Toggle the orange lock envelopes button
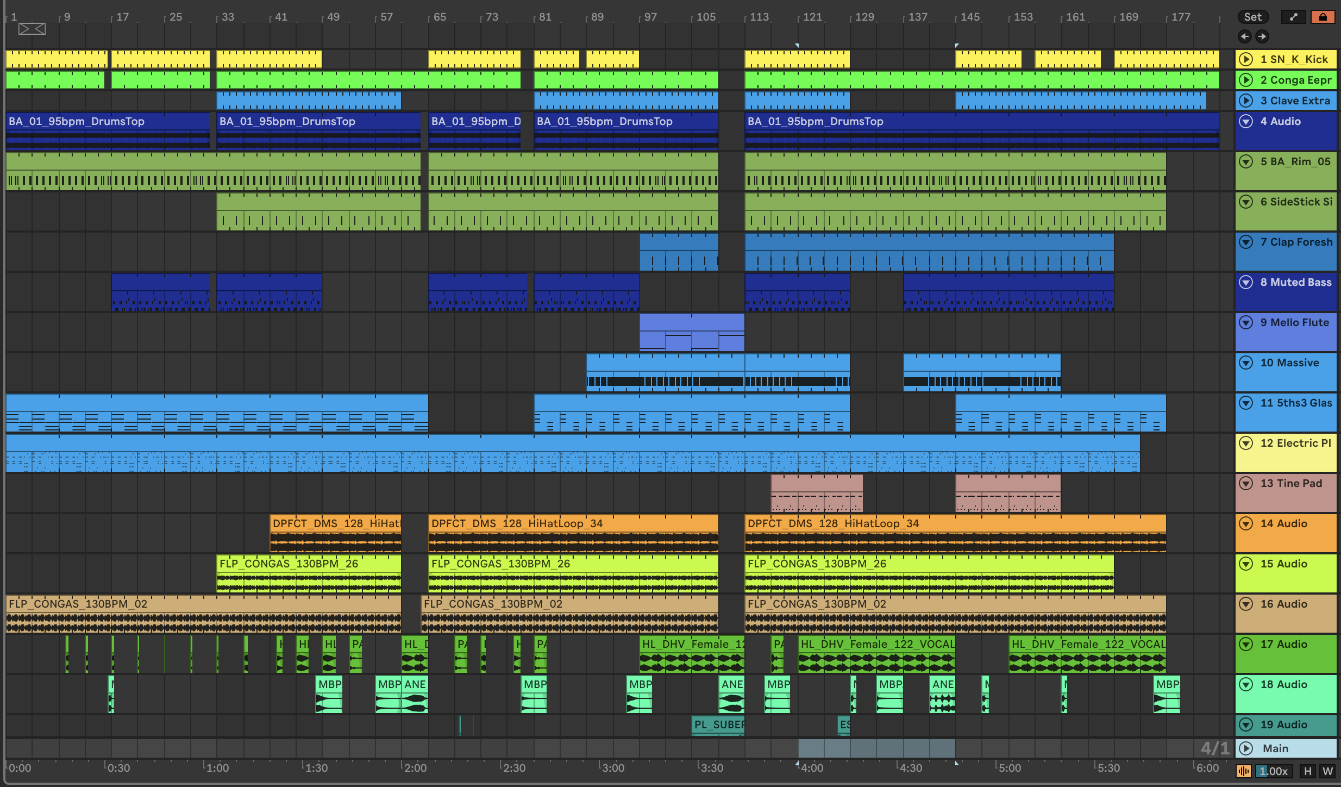The width and height of the screenshot is (1341, 787). 1323,17
